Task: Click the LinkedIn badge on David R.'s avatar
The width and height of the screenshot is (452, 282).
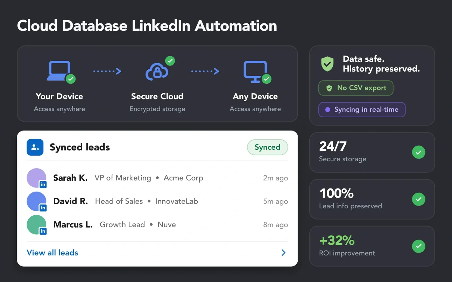Action: pyautogui.click(x=43, y=208)
